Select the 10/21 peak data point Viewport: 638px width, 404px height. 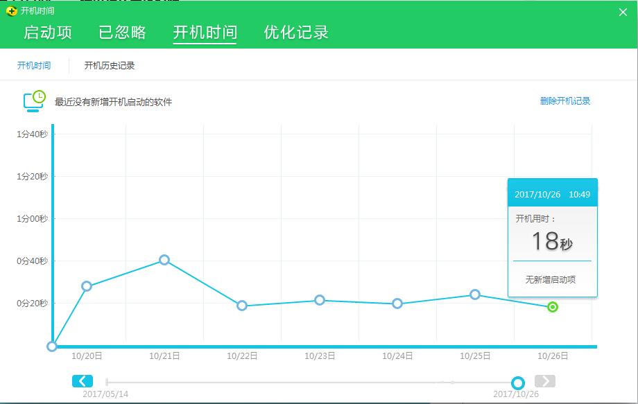click(164, 260)
